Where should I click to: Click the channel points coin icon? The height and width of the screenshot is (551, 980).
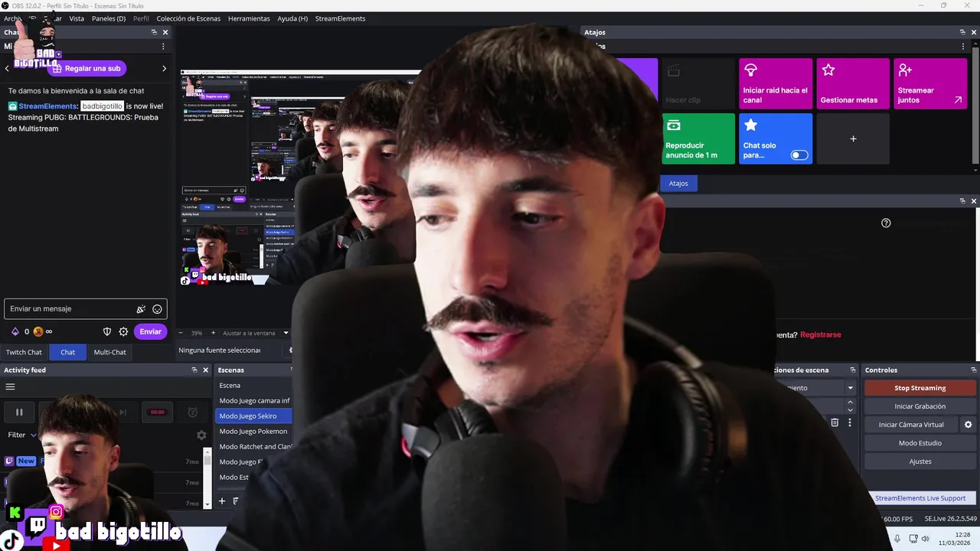(38, 331)
